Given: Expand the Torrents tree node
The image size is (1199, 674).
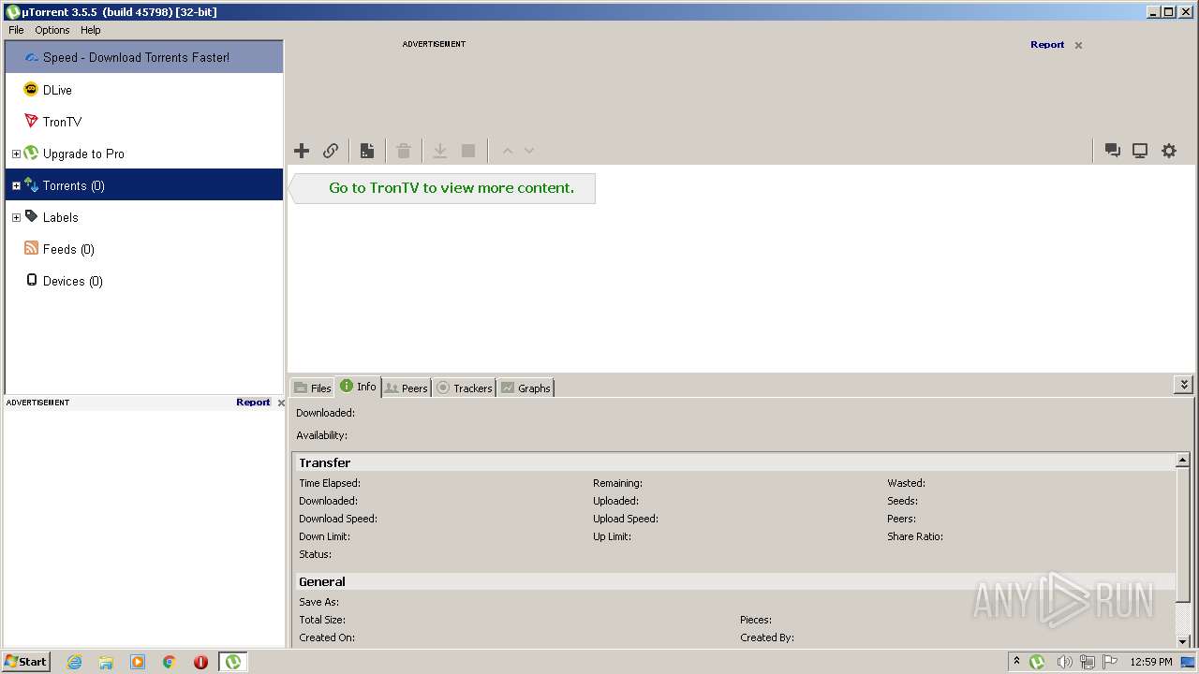Looking at the screenshot, I should 16,185.
